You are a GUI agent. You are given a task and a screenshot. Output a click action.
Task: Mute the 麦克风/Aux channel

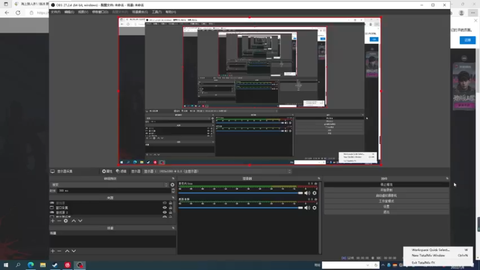coord(307,193)
